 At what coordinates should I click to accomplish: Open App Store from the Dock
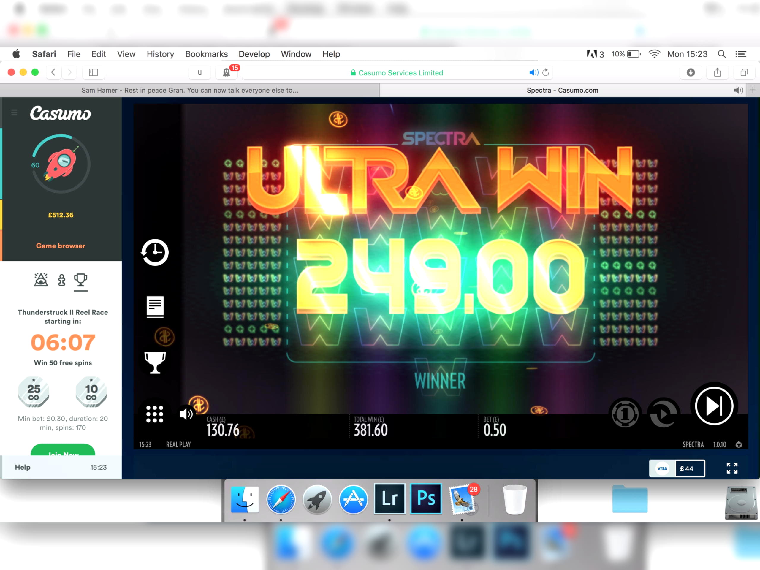coord(353,499)
